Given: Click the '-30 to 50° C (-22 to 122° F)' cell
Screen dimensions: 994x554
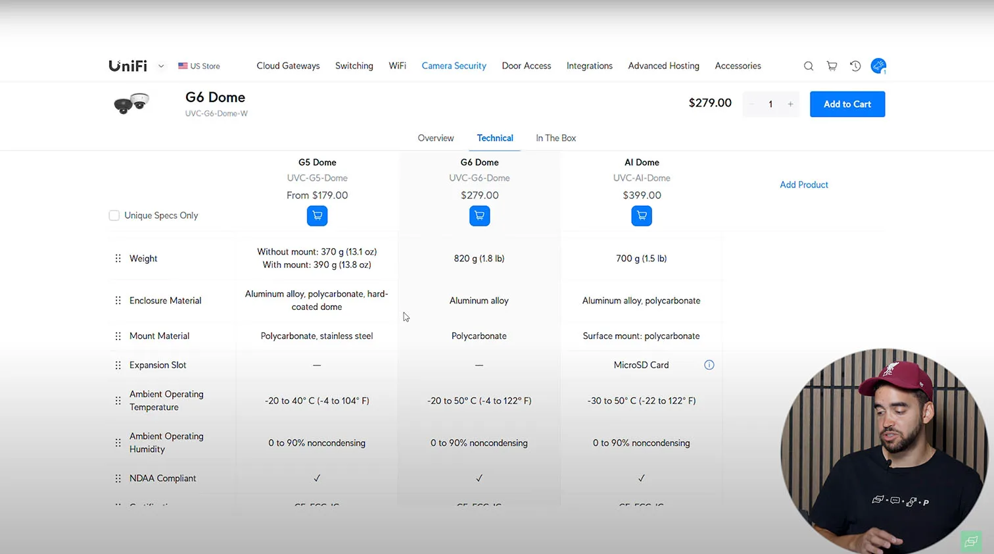Looking at the screenshot, I should tap(642, 401).
